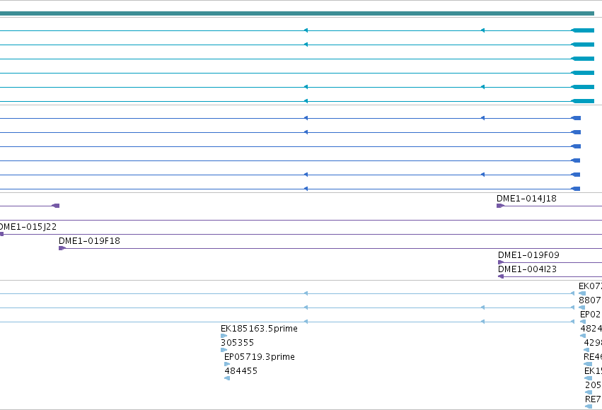Select the light blue arrow under 305355
Screen dimensions: 602x410
click(224, 350)
